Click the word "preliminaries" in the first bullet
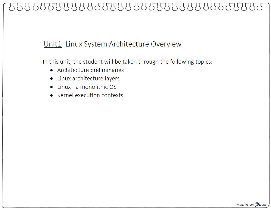The image size is (271, 210). (107, 70)
